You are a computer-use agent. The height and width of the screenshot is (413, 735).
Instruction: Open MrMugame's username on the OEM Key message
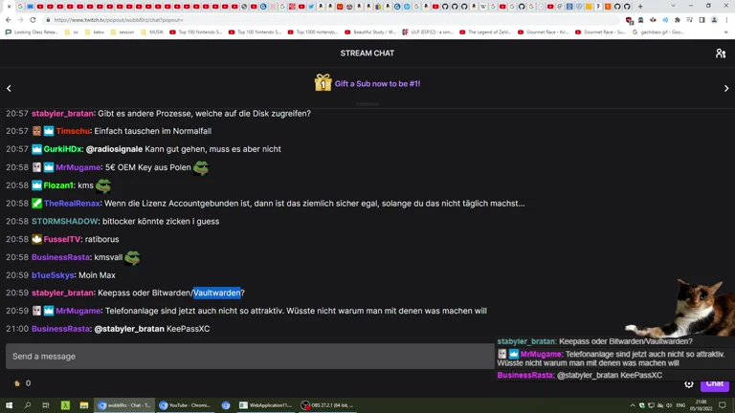[x=78, y=167]
